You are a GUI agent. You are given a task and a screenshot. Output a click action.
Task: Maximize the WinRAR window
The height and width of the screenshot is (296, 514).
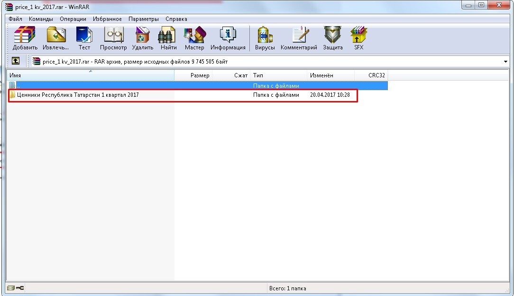[x=481, y=5]
